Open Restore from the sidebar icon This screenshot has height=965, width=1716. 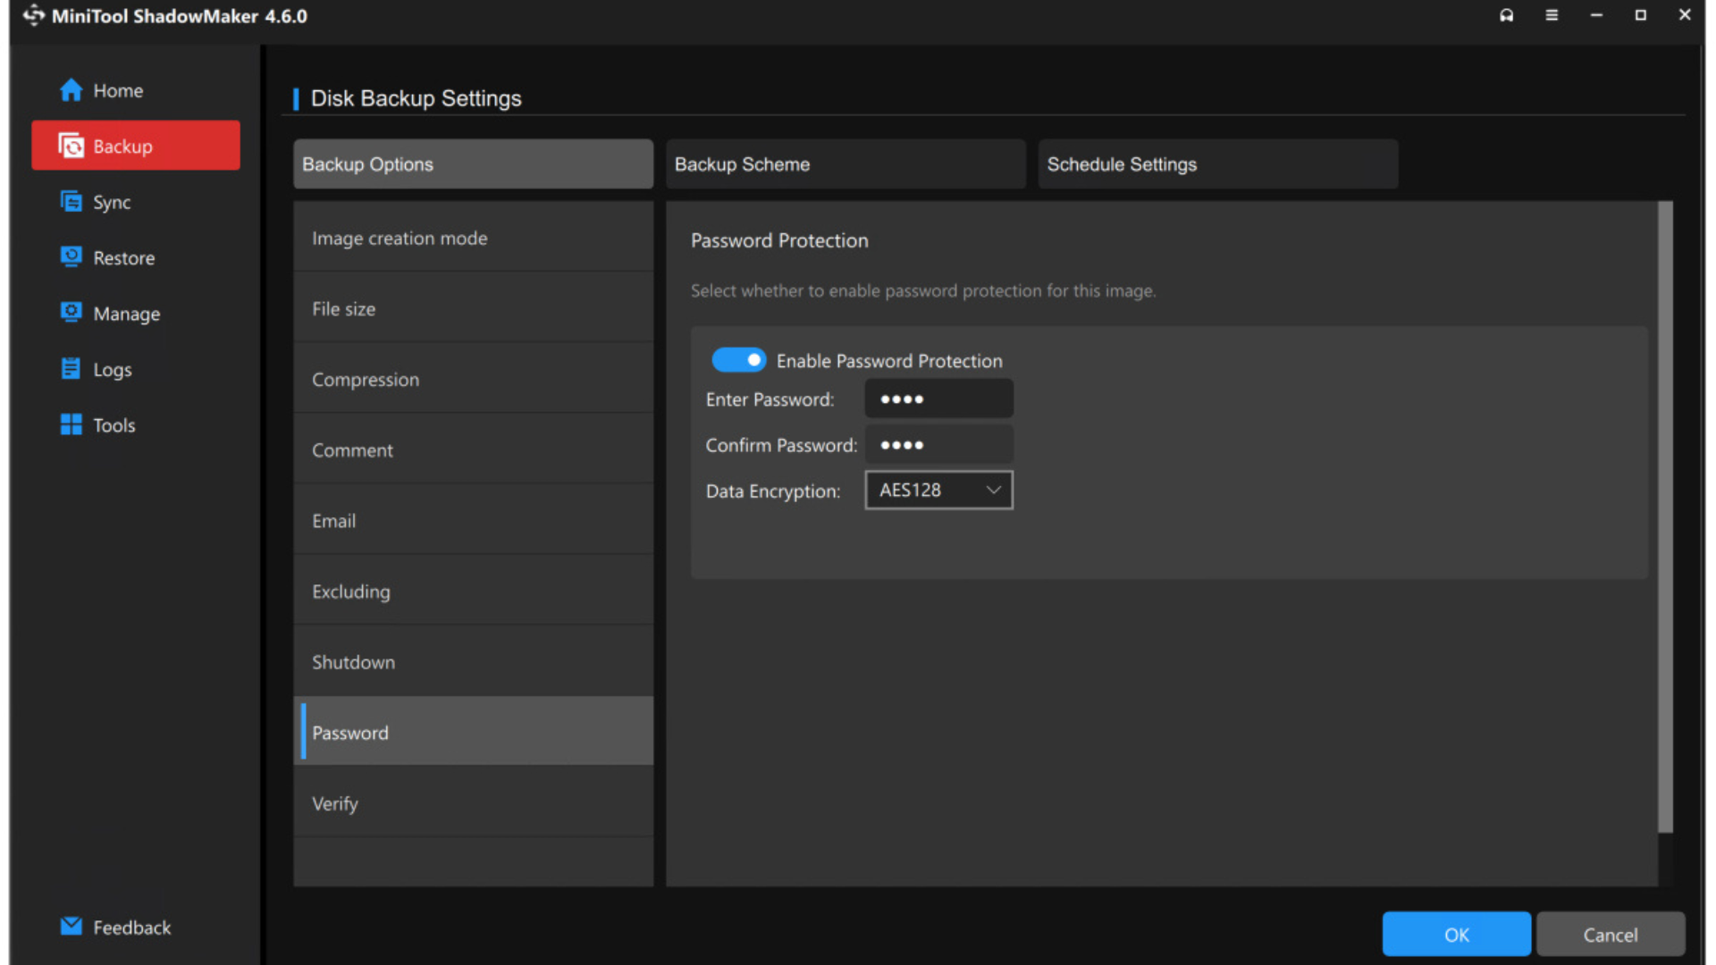tap(71, 257)
